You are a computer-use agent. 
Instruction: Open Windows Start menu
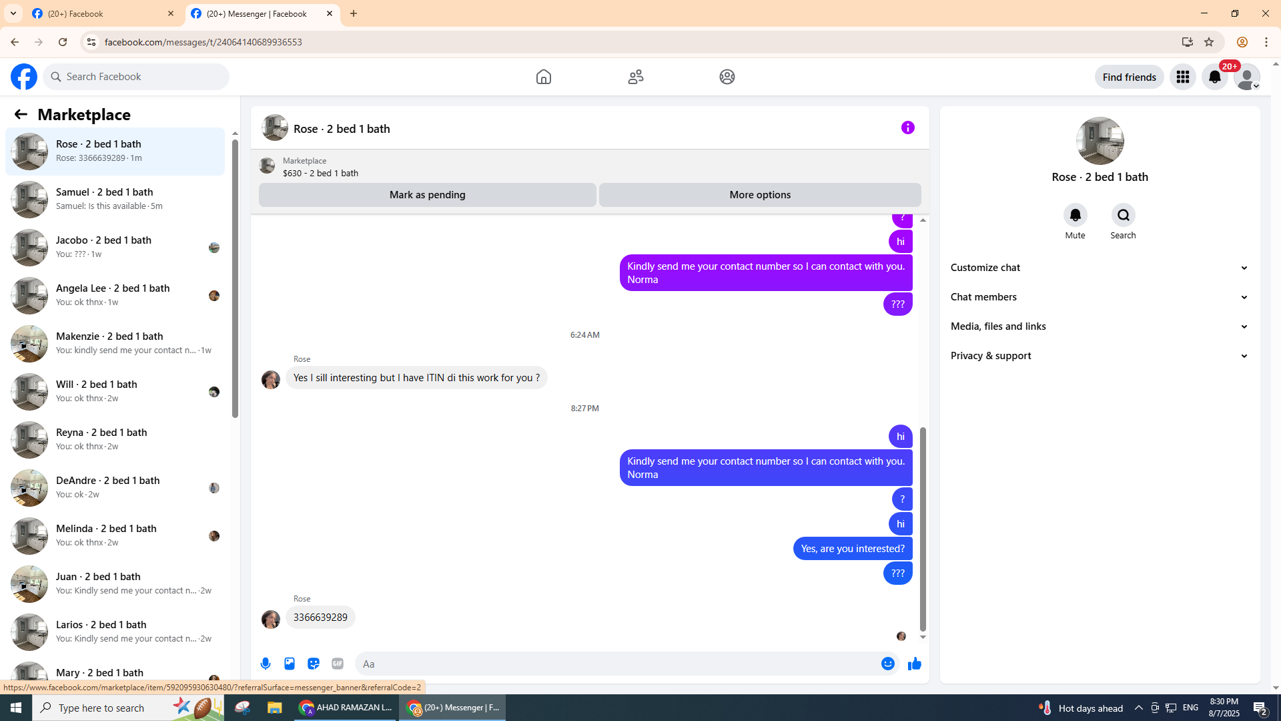click(x=16, y=708)
